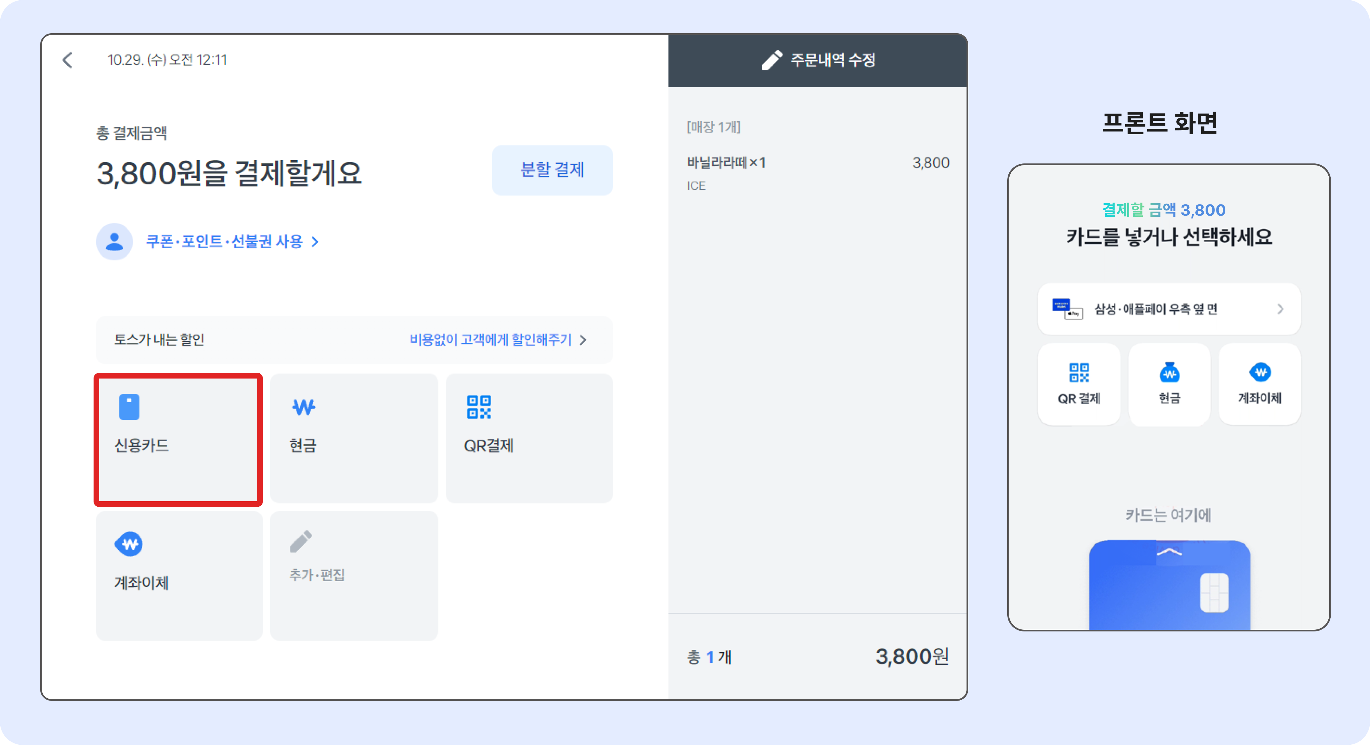1370x745 pixels.
Task: Tap the blue card insert illustration
Action: tap(1169, 584)
